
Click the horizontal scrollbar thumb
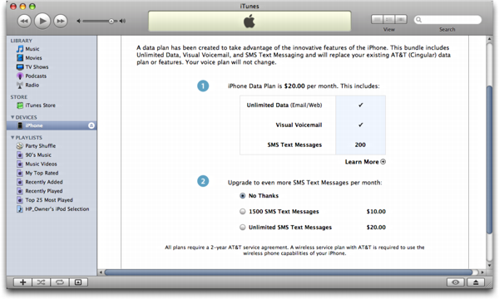[x=289, y=272]
